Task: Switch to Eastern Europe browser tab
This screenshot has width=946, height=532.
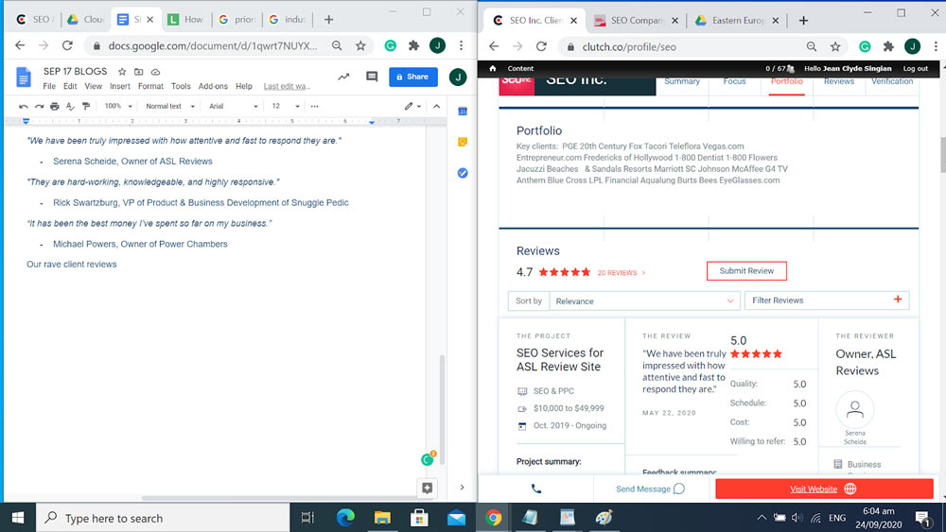Action: pyautogui.click(x=737, y=21)
